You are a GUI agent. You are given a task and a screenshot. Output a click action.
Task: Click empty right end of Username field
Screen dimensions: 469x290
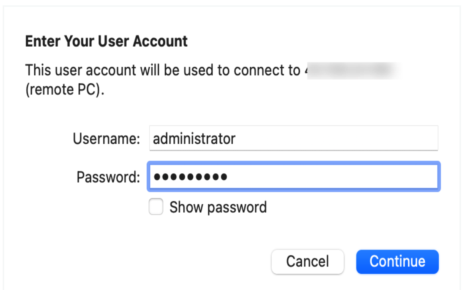418,138
